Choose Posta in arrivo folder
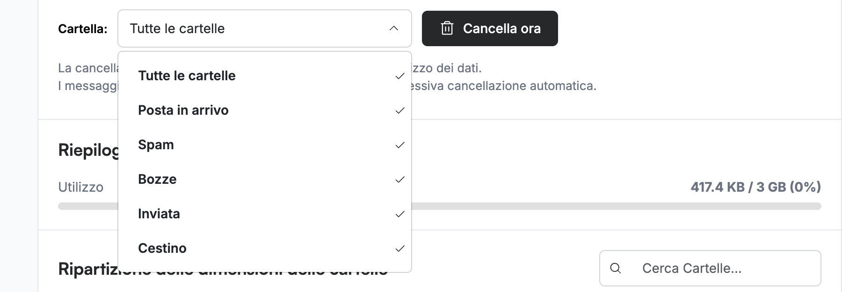Viewport: 842px width, 292px height. tap(265, 111)
